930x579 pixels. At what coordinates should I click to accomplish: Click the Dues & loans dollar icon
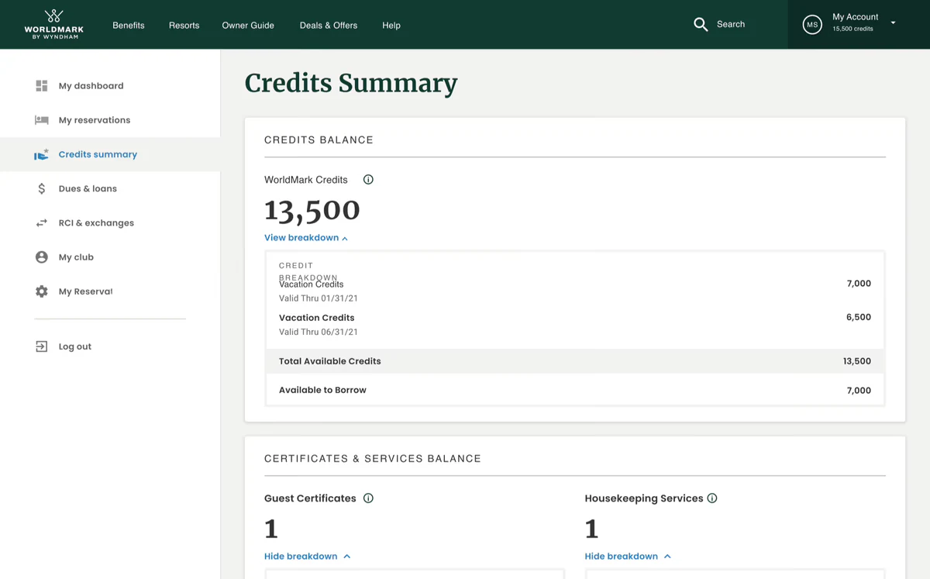click(42, 188)
